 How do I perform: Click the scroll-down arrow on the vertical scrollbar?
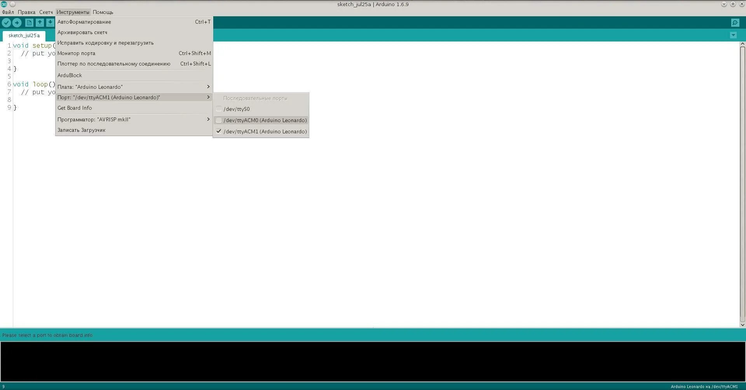(x=743, y=325)
